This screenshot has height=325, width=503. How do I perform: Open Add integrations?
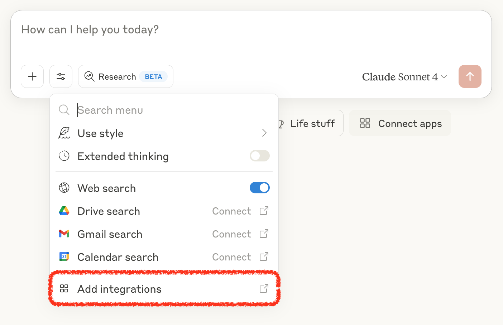click(x=164, y=289)
